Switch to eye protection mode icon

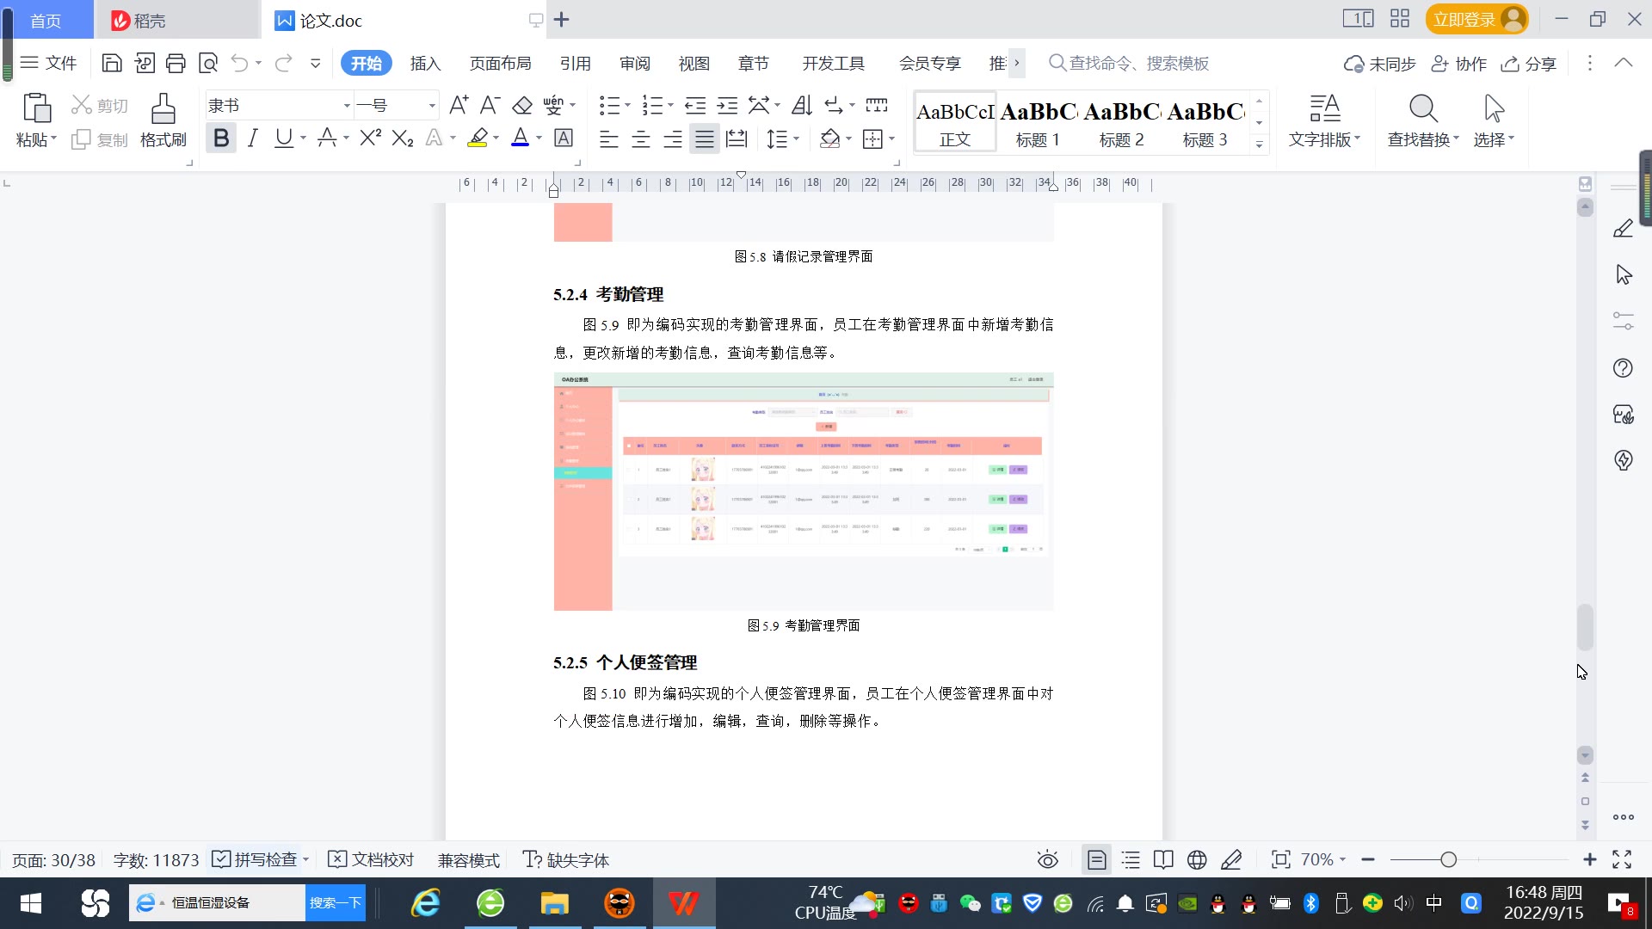point(1047,859)
